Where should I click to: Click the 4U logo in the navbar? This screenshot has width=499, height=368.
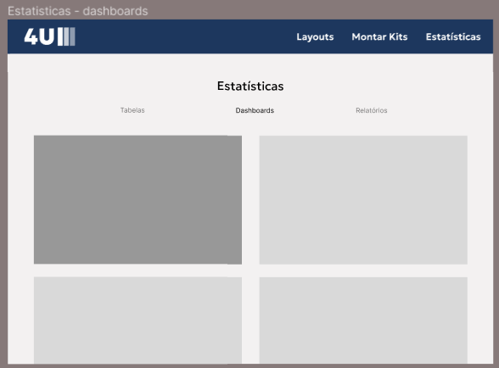[x=49, y=36]
